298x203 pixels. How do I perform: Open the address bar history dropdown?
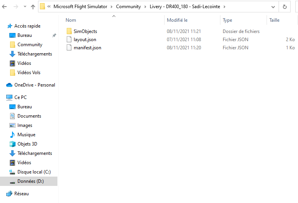tap(273, 7)
